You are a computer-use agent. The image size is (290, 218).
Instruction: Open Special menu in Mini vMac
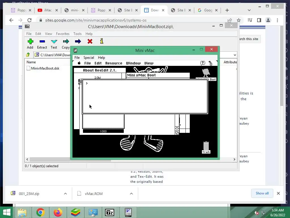pyautogui.click(x=89, y=57)
